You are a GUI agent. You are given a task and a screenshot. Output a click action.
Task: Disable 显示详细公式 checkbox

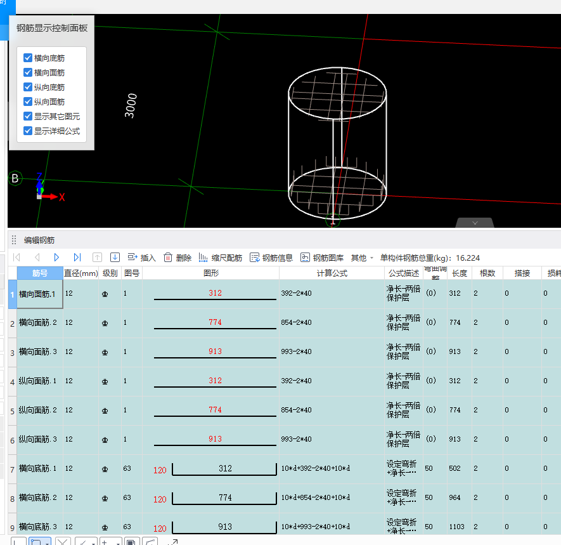(x=28, y=131)
